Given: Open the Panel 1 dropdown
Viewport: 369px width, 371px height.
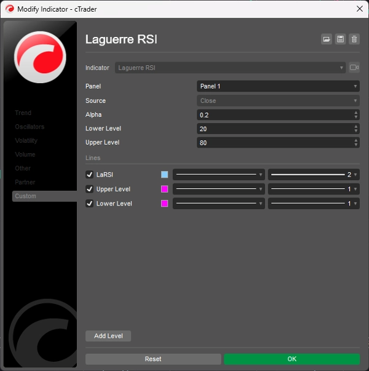Looking at the screenshot, I should click(278, 87).
